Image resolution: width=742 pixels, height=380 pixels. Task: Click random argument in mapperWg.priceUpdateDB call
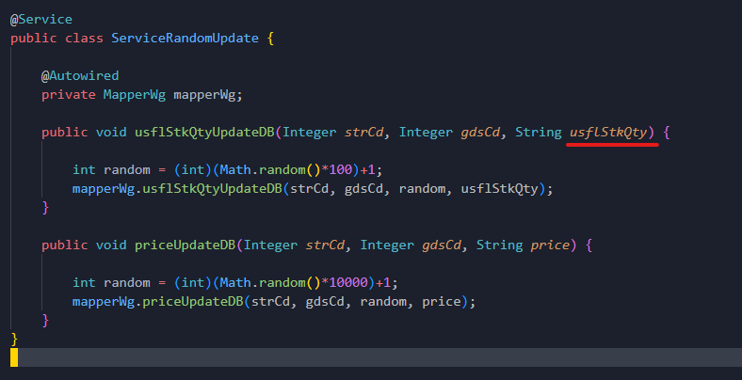(383, 302)
